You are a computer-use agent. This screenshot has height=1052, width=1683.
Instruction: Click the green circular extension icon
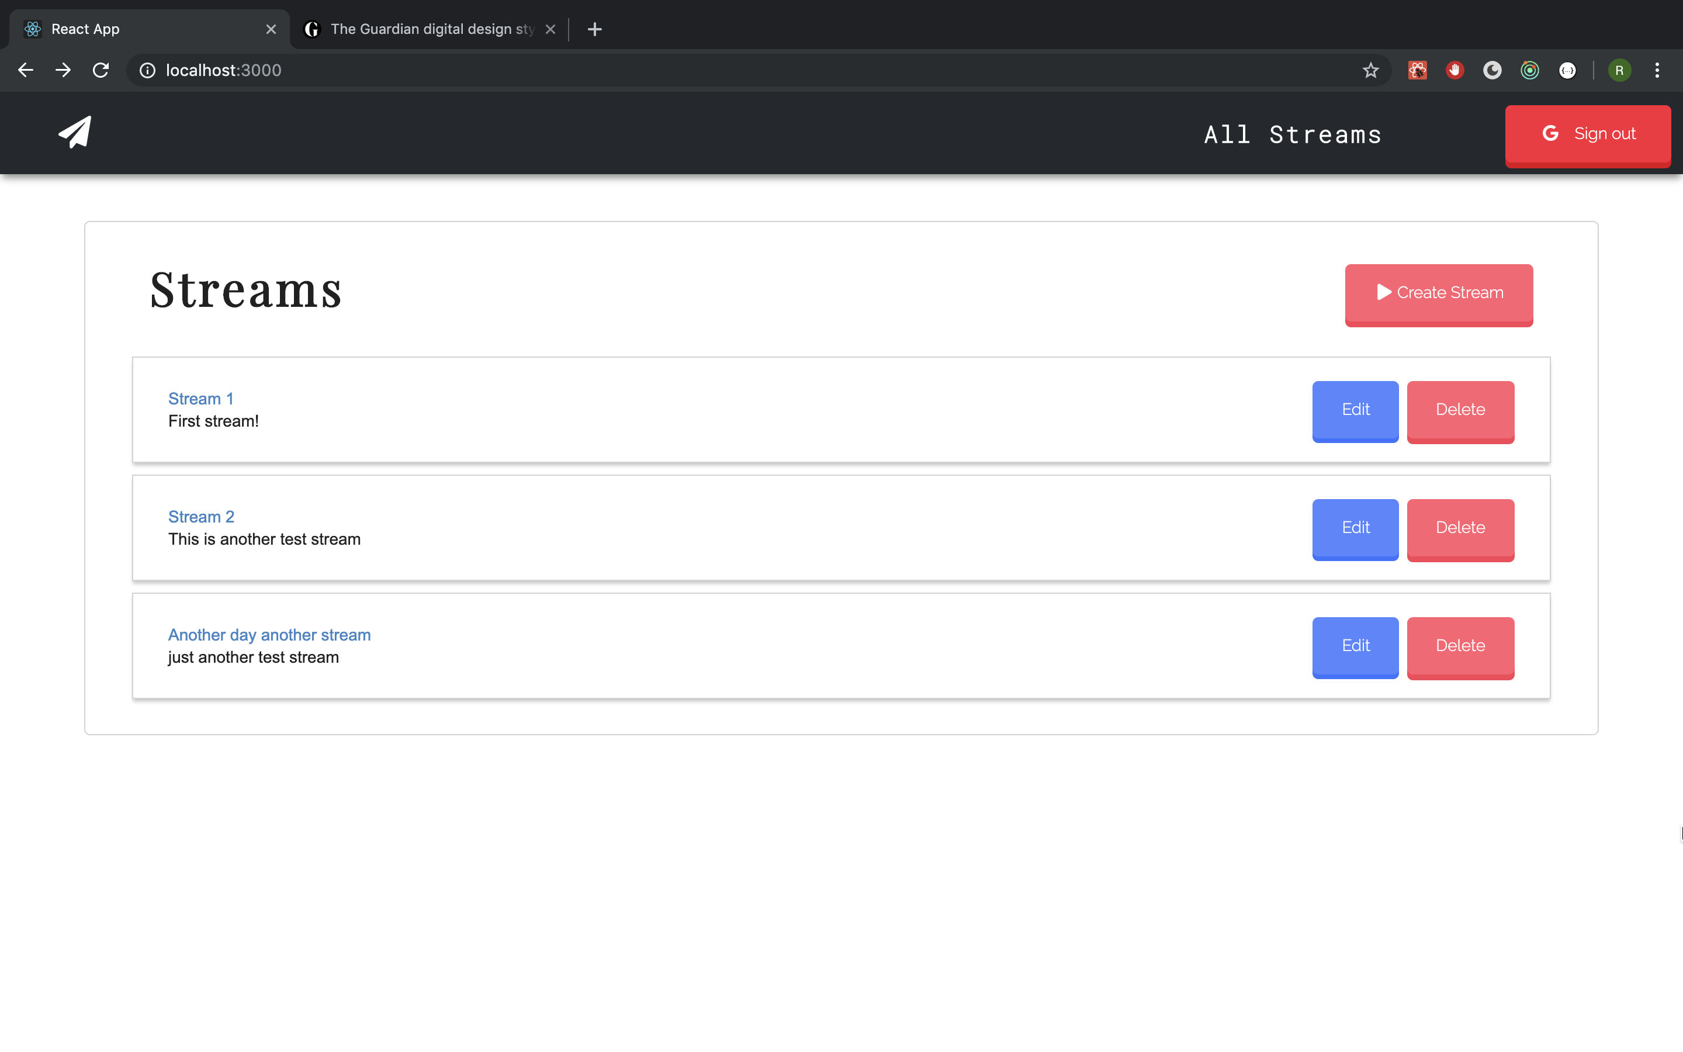click(1530, 70)
